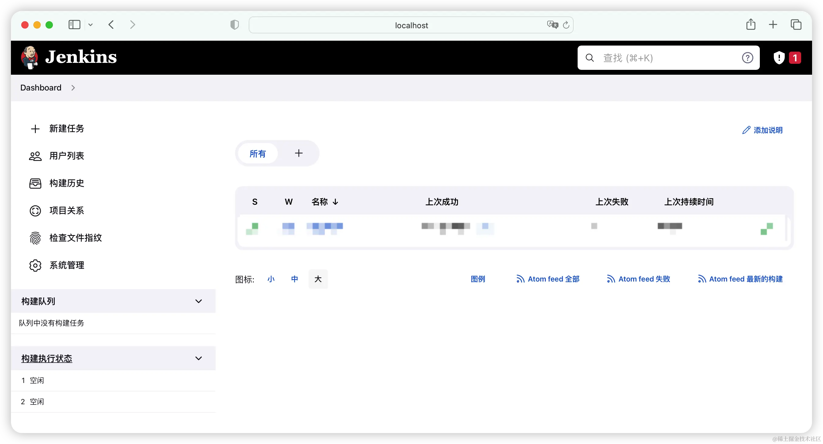Collapse the 构建执行状态 panel
The image size is (823, 444).
point(198,358)
